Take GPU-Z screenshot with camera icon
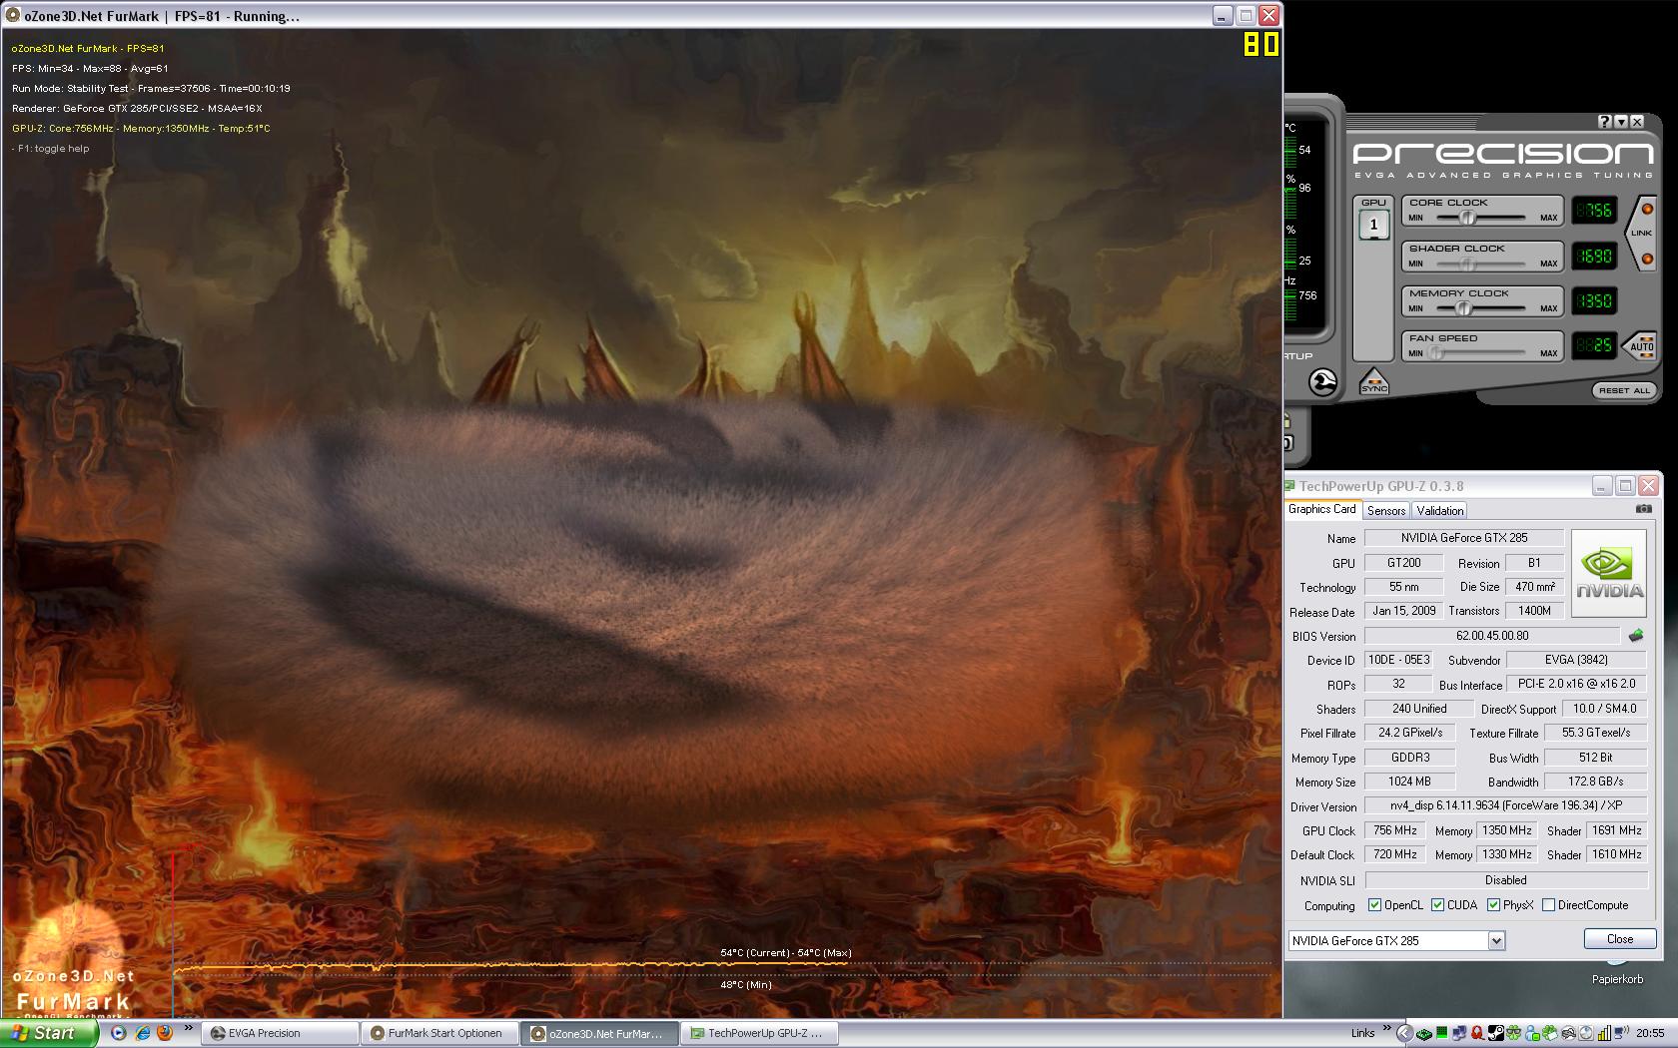This screenshot has width=1678, height=1048. click(1643, 509)
